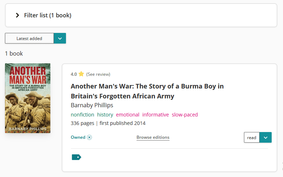Click the teal tag icon
This screenshot has height=177, width=283.
pyautogui.click(x=76, y=157)
